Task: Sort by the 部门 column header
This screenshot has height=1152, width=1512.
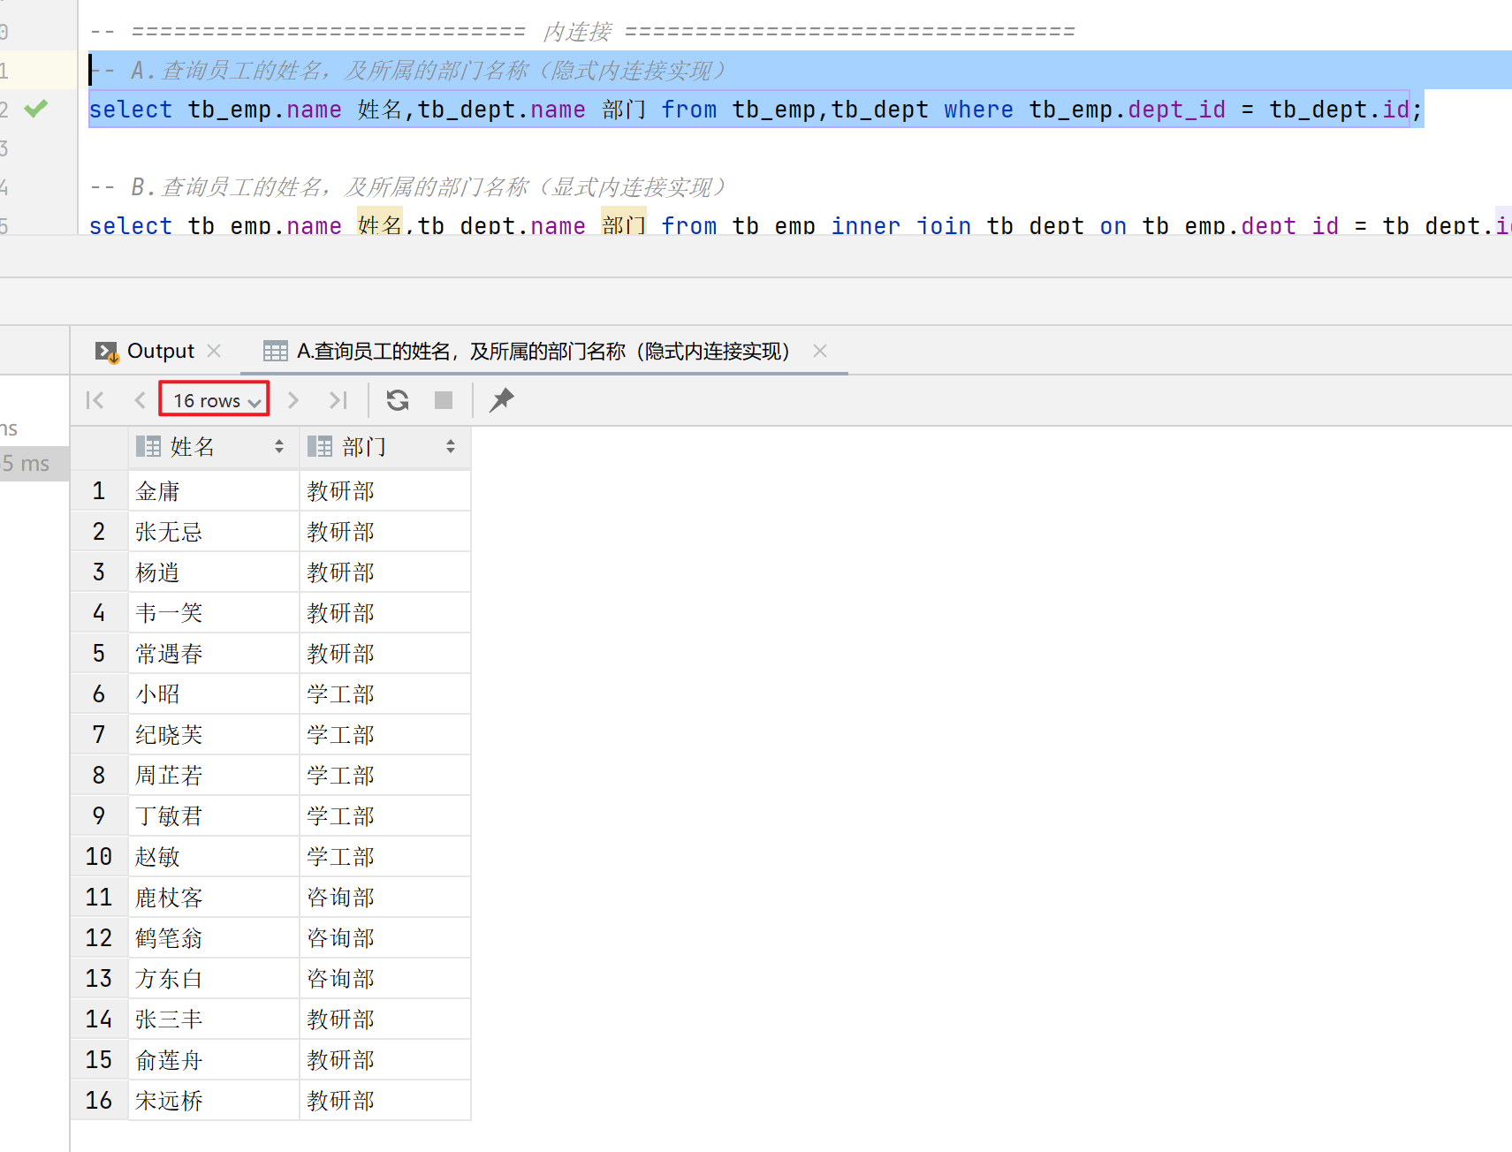Action: coord(384,447)
